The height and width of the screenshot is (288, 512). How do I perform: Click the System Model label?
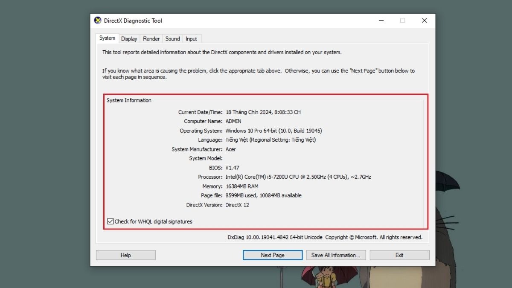(x=206, y=158)
